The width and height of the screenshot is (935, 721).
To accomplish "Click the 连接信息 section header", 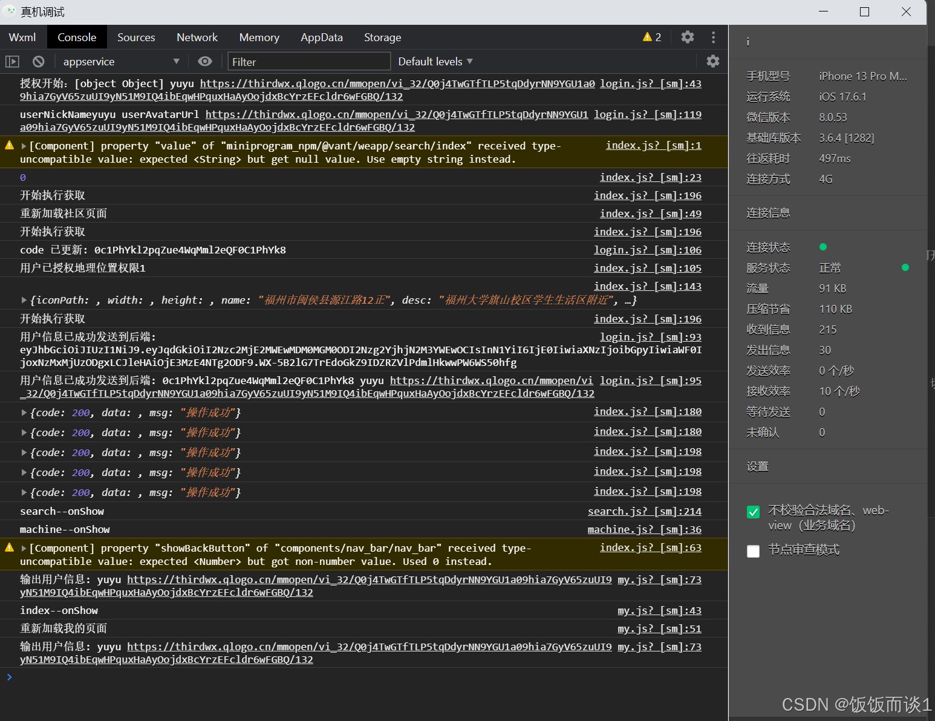I will 768,213.
